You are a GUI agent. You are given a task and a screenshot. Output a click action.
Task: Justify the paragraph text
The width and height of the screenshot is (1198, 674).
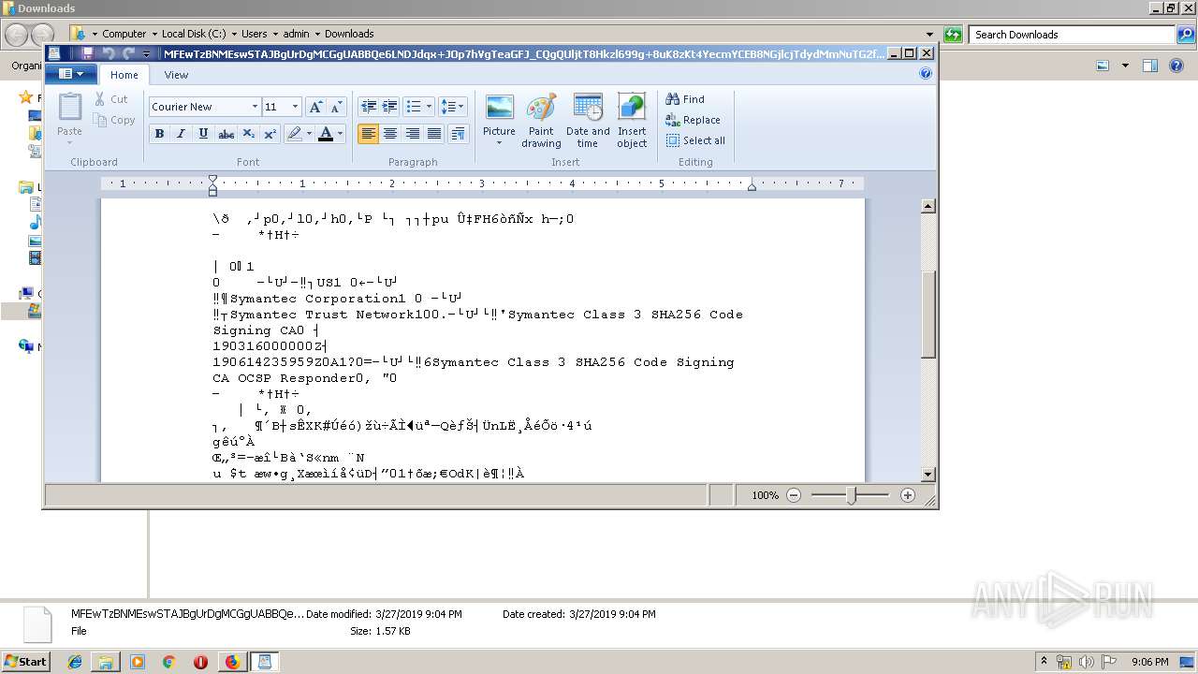click(434, 134)
